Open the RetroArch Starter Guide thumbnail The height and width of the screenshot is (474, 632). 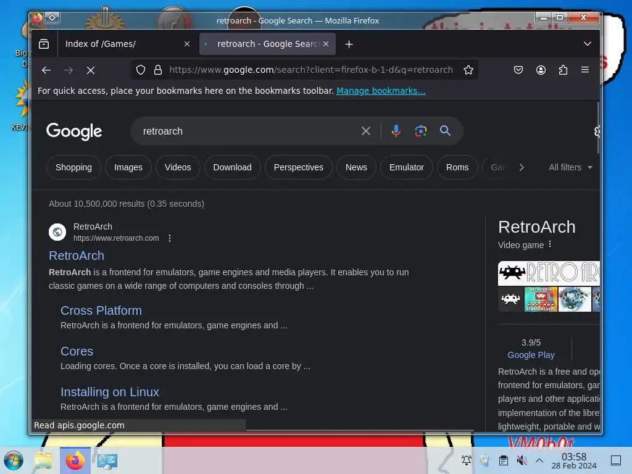click(x=541, y=299)
